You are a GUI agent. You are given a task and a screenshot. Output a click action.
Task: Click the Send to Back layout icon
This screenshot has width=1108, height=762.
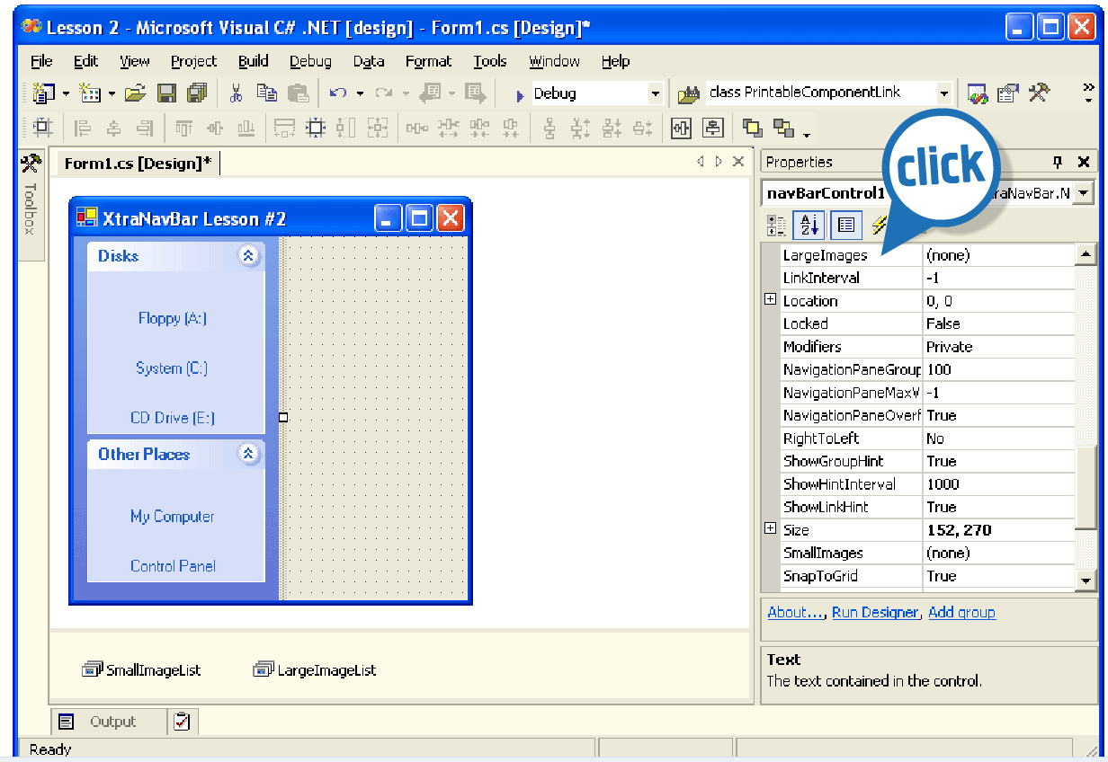[x=783, y=128]
